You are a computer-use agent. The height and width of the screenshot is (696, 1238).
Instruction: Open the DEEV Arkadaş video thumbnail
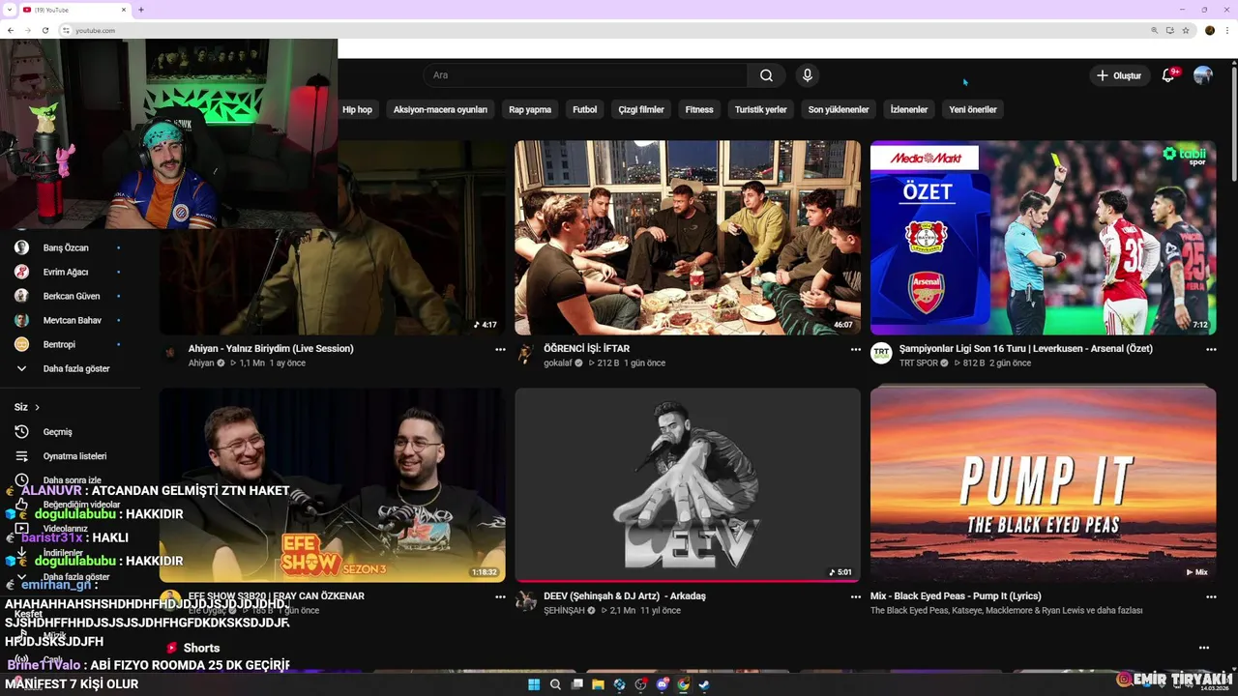(688, 485)
